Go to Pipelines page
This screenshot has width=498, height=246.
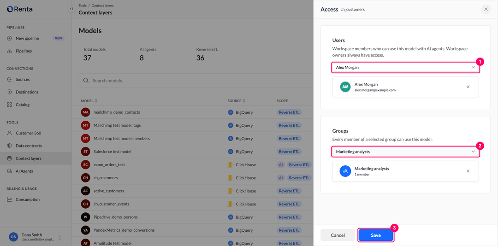(36, 51)
